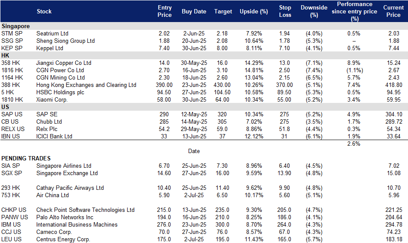Click the Target column header
This screenshot has width=408, height=243.
click(223, 11)
